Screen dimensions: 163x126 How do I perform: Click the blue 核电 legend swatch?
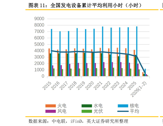pyautogui.click(x=123, y=106)
